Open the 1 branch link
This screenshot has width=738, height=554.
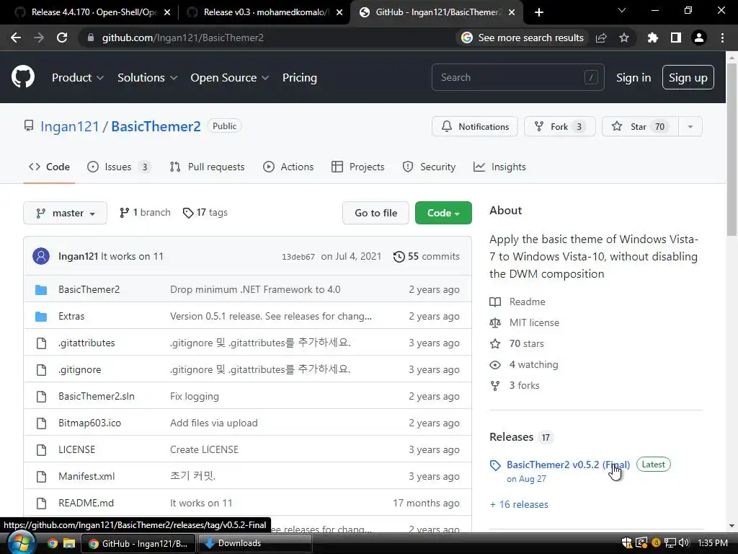click(145, 213)
